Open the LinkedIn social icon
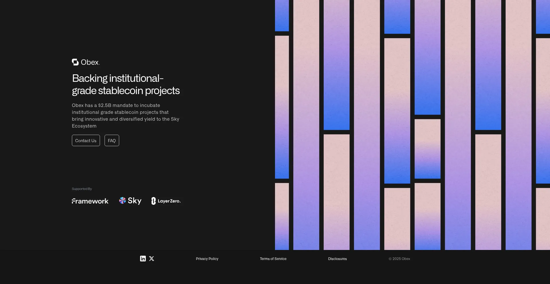This screenshot has width=550, height=284. (143, 259)
